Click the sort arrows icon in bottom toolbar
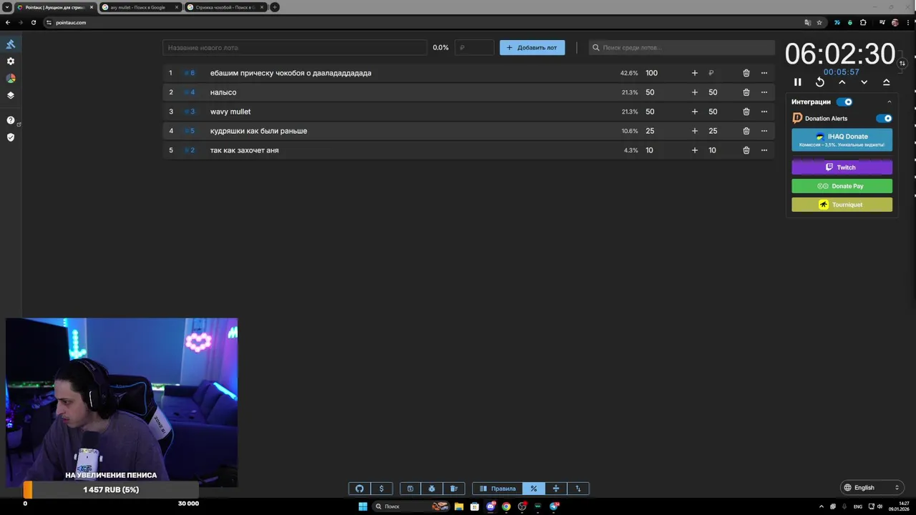The width and height of the screenshot is (916, 515). [578, 489]
